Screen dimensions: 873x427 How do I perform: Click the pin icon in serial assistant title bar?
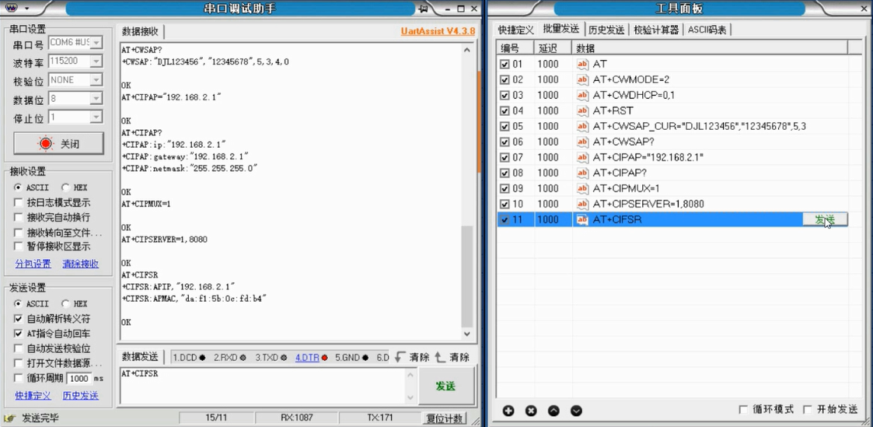423,9
